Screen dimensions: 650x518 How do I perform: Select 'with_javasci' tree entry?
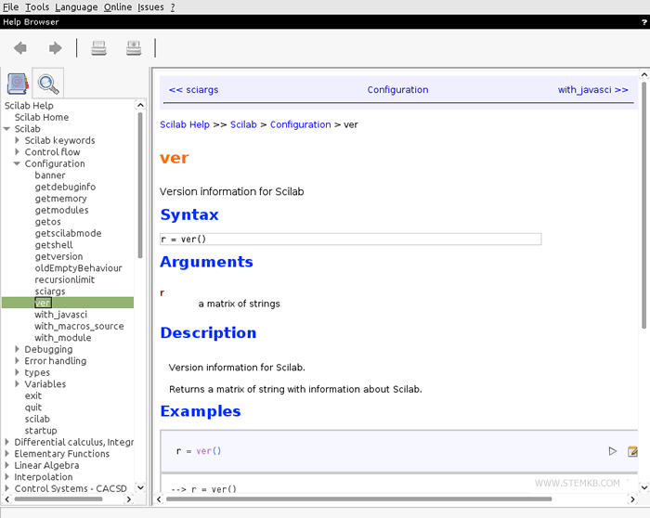[x=60, y=315]
